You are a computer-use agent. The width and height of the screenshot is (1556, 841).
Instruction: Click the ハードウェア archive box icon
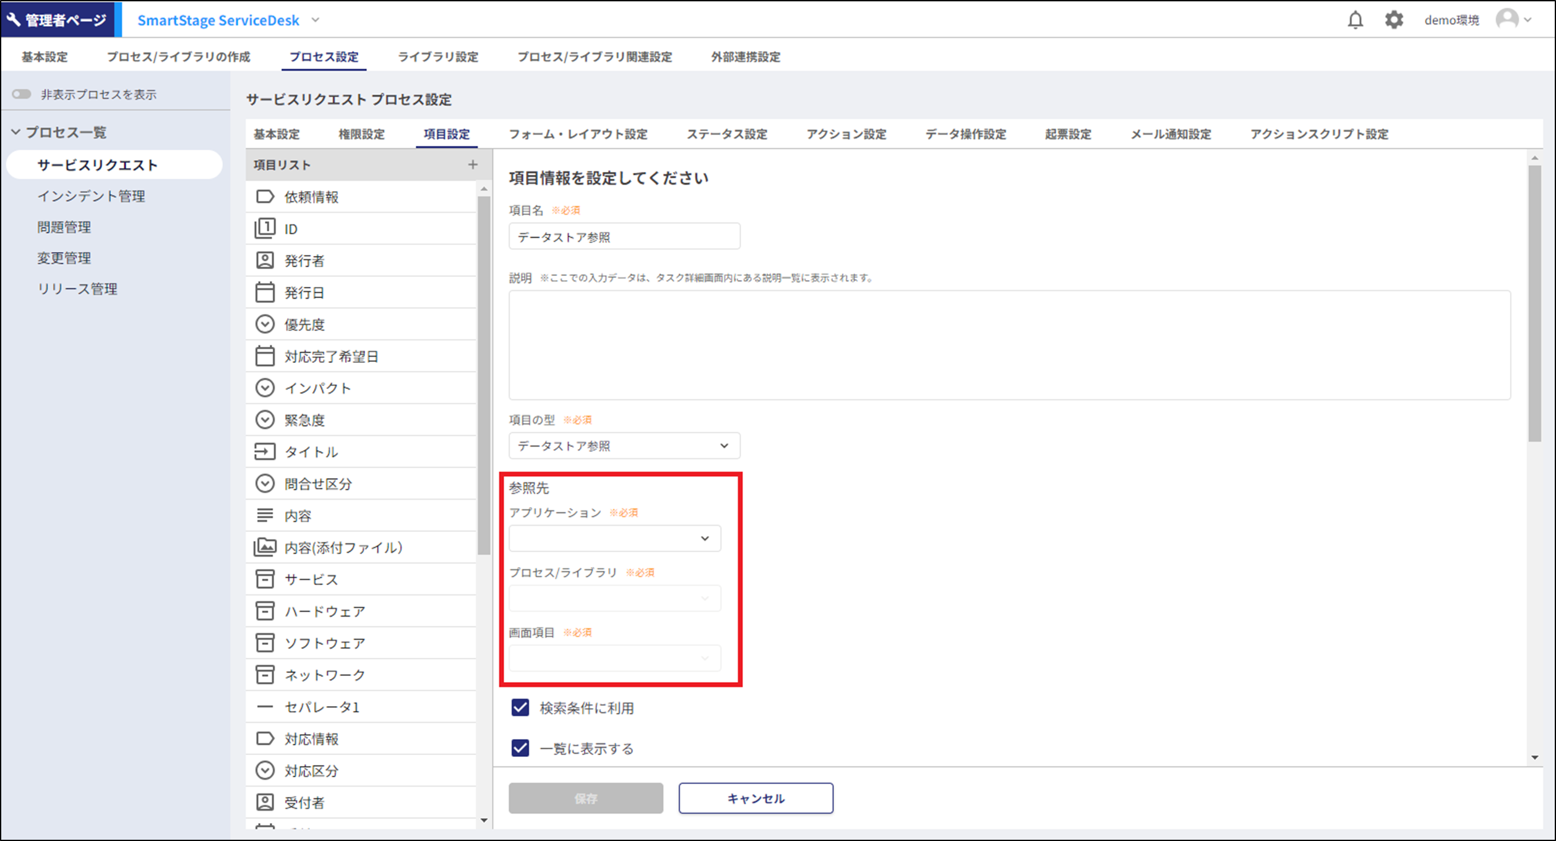(265, 611)
